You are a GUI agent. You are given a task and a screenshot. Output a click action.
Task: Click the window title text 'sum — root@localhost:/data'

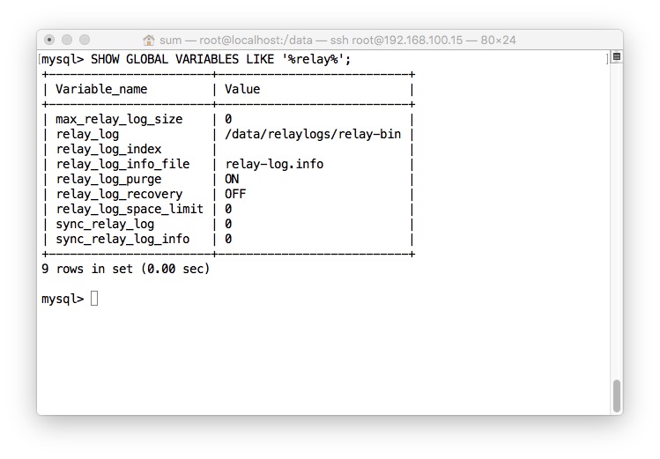(x=236, y=40)
